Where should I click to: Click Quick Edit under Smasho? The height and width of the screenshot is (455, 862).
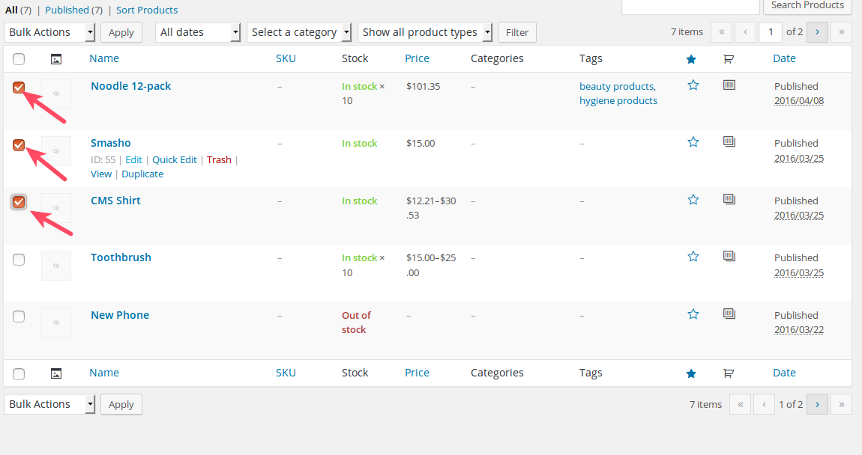[x=175, y=159]
